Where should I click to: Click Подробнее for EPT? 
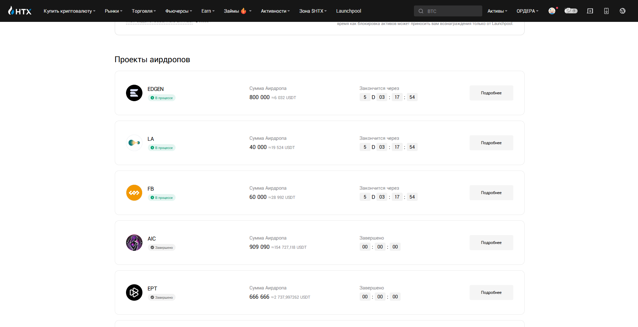click(491, 292)
